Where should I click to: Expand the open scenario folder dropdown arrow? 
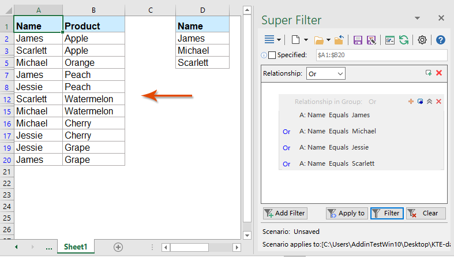tap(329, 40)
